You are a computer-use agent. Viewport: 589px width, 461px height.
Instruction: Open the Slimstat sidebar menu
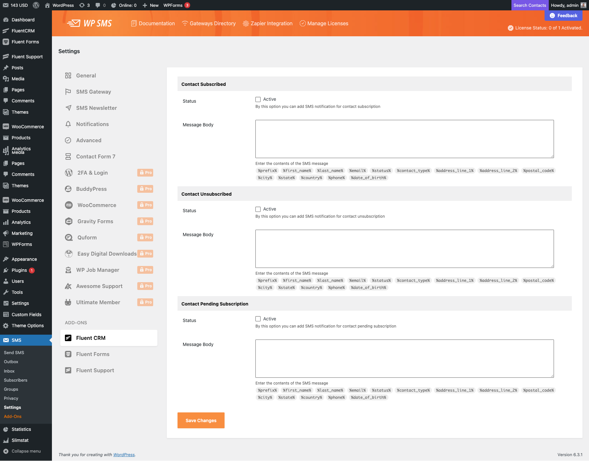click(x=26, y=440)
